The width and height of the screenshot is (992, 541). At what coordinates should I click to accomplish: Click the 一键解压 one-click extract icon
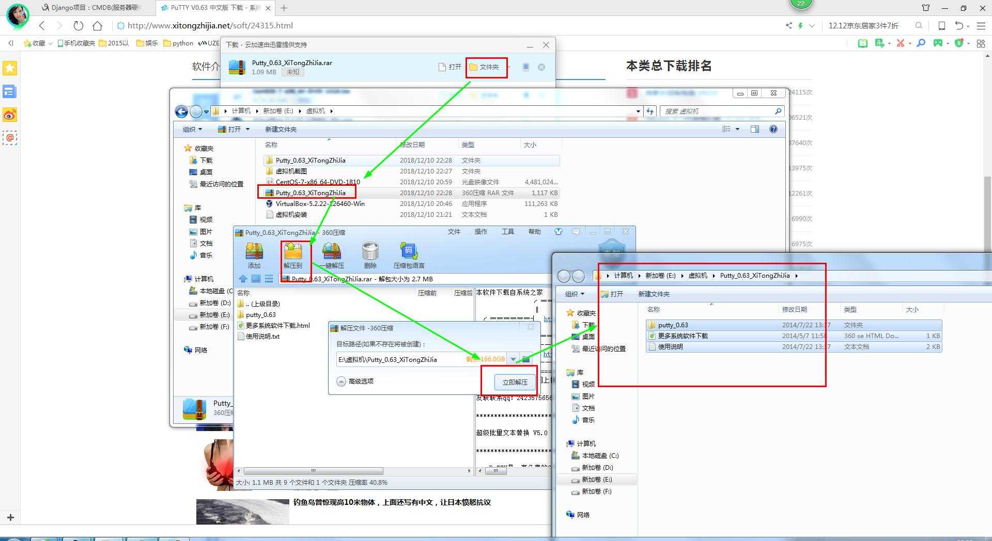pos(331,256)
